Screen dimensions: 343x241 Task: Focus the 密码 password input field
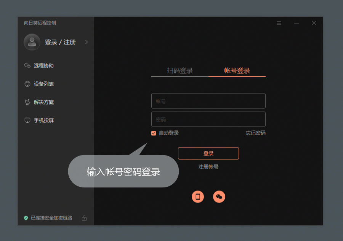click(x=208, y=119)
